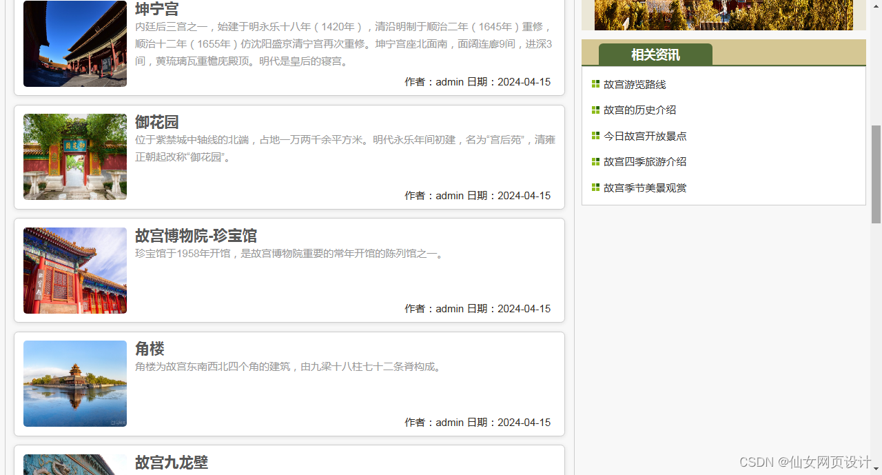
Task: Click the 故宫九龙壁 thumbnail image
Action: tap(75, 465)
